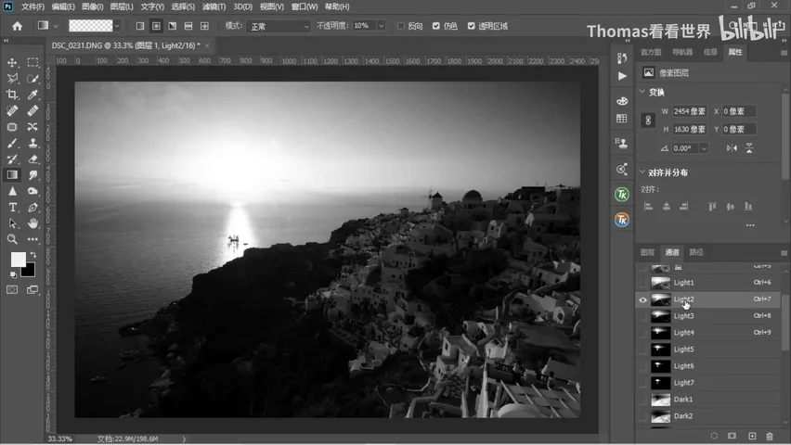791x445 pixels.
Task: Select the Move tool
Action: point(12,62)
